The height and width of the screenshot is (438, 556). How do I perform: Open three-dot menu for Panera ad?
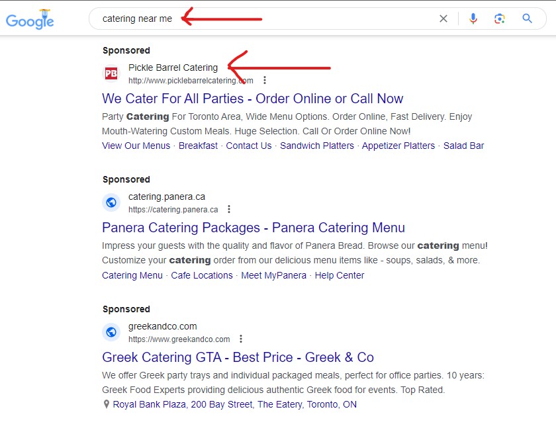(x=229, y=210)
